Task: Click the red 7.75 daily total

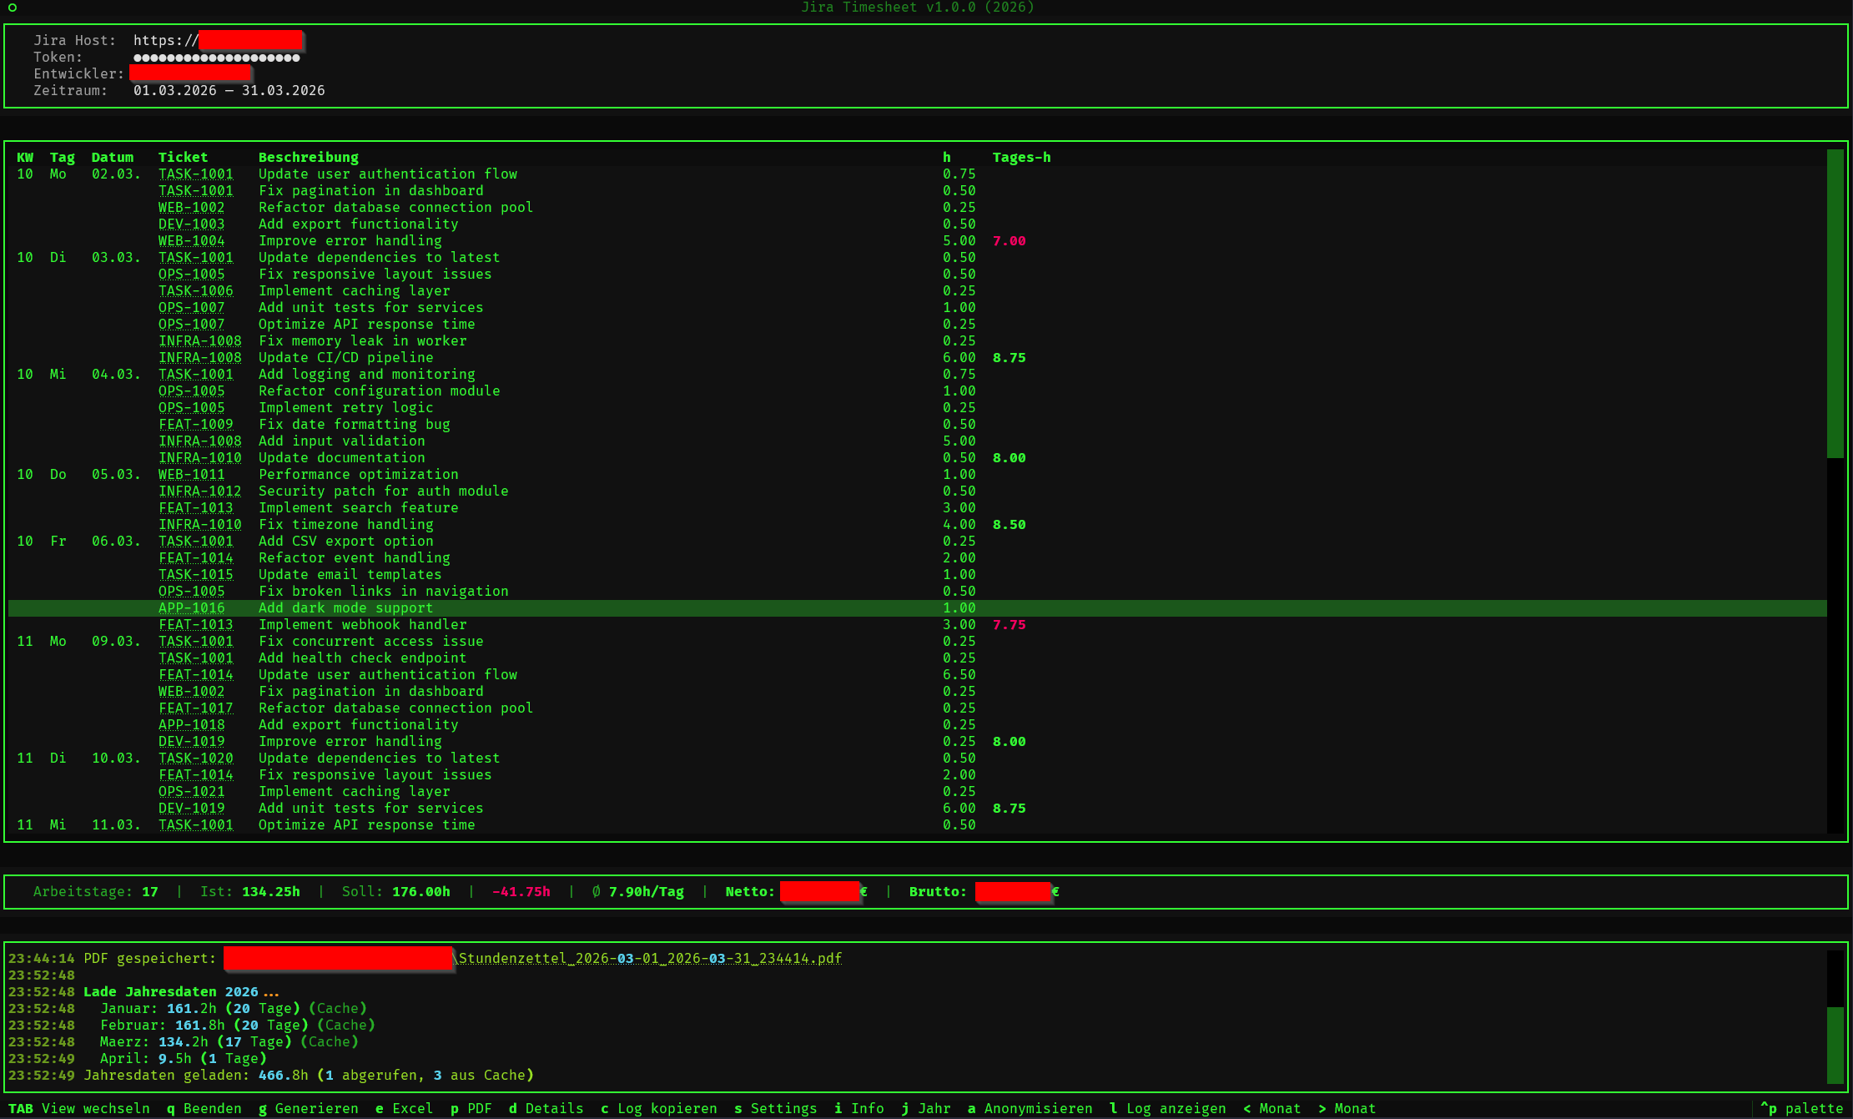Action: [1010, 624]
